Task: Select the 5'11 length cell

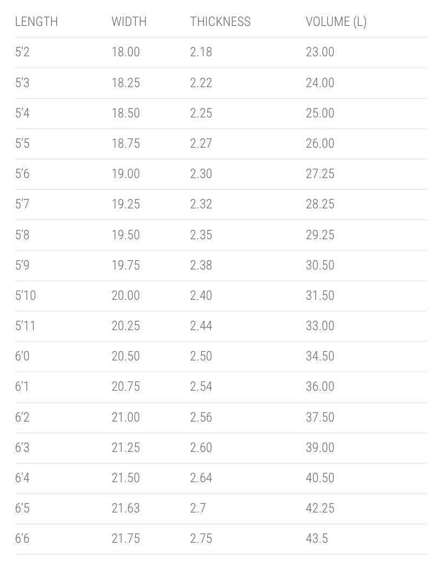Action: (x=25, y=326)
